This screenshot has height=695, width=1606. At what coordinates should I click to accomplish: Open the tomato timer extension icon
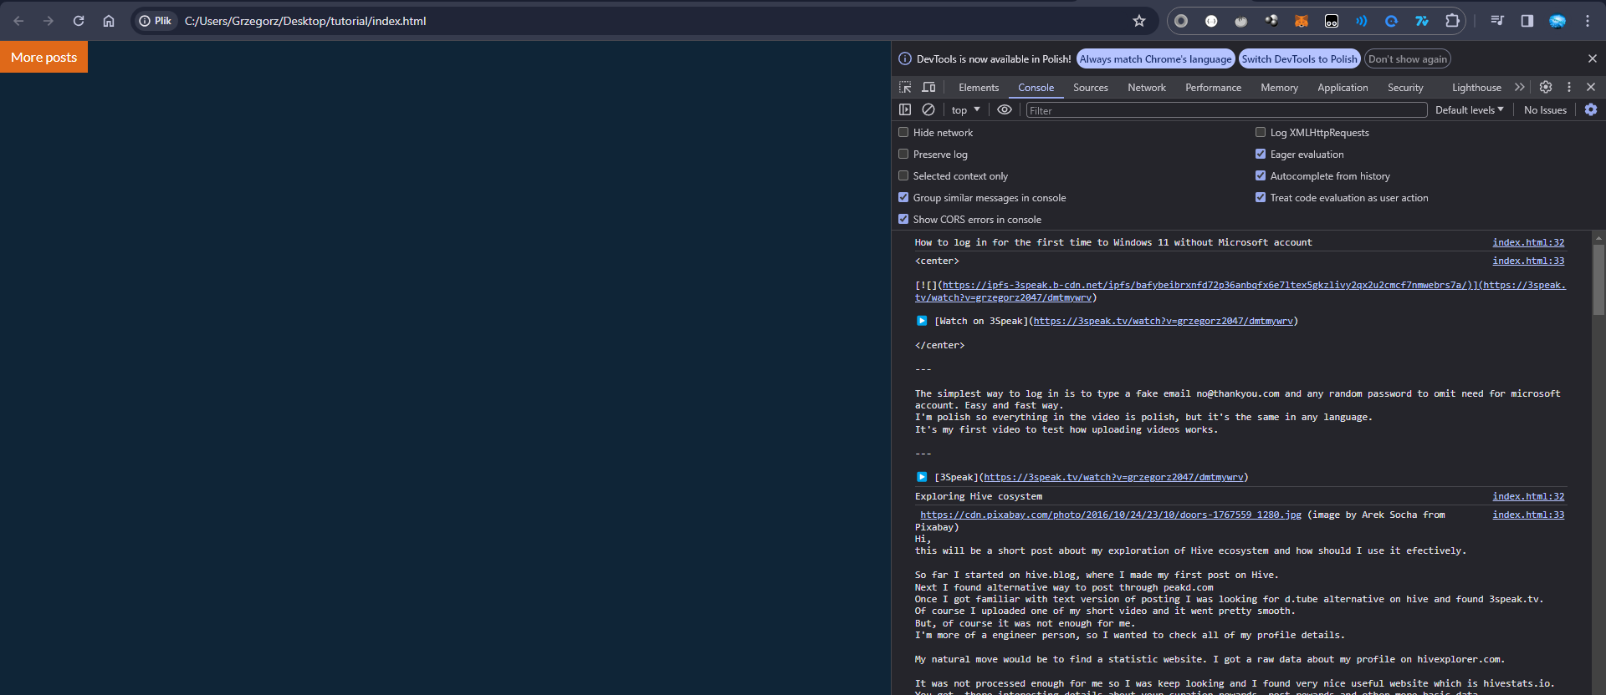pyautogui.click(x=1241, y=21)
